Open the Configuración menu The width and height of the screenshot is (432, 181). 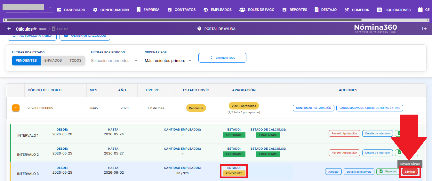(111, 10)
